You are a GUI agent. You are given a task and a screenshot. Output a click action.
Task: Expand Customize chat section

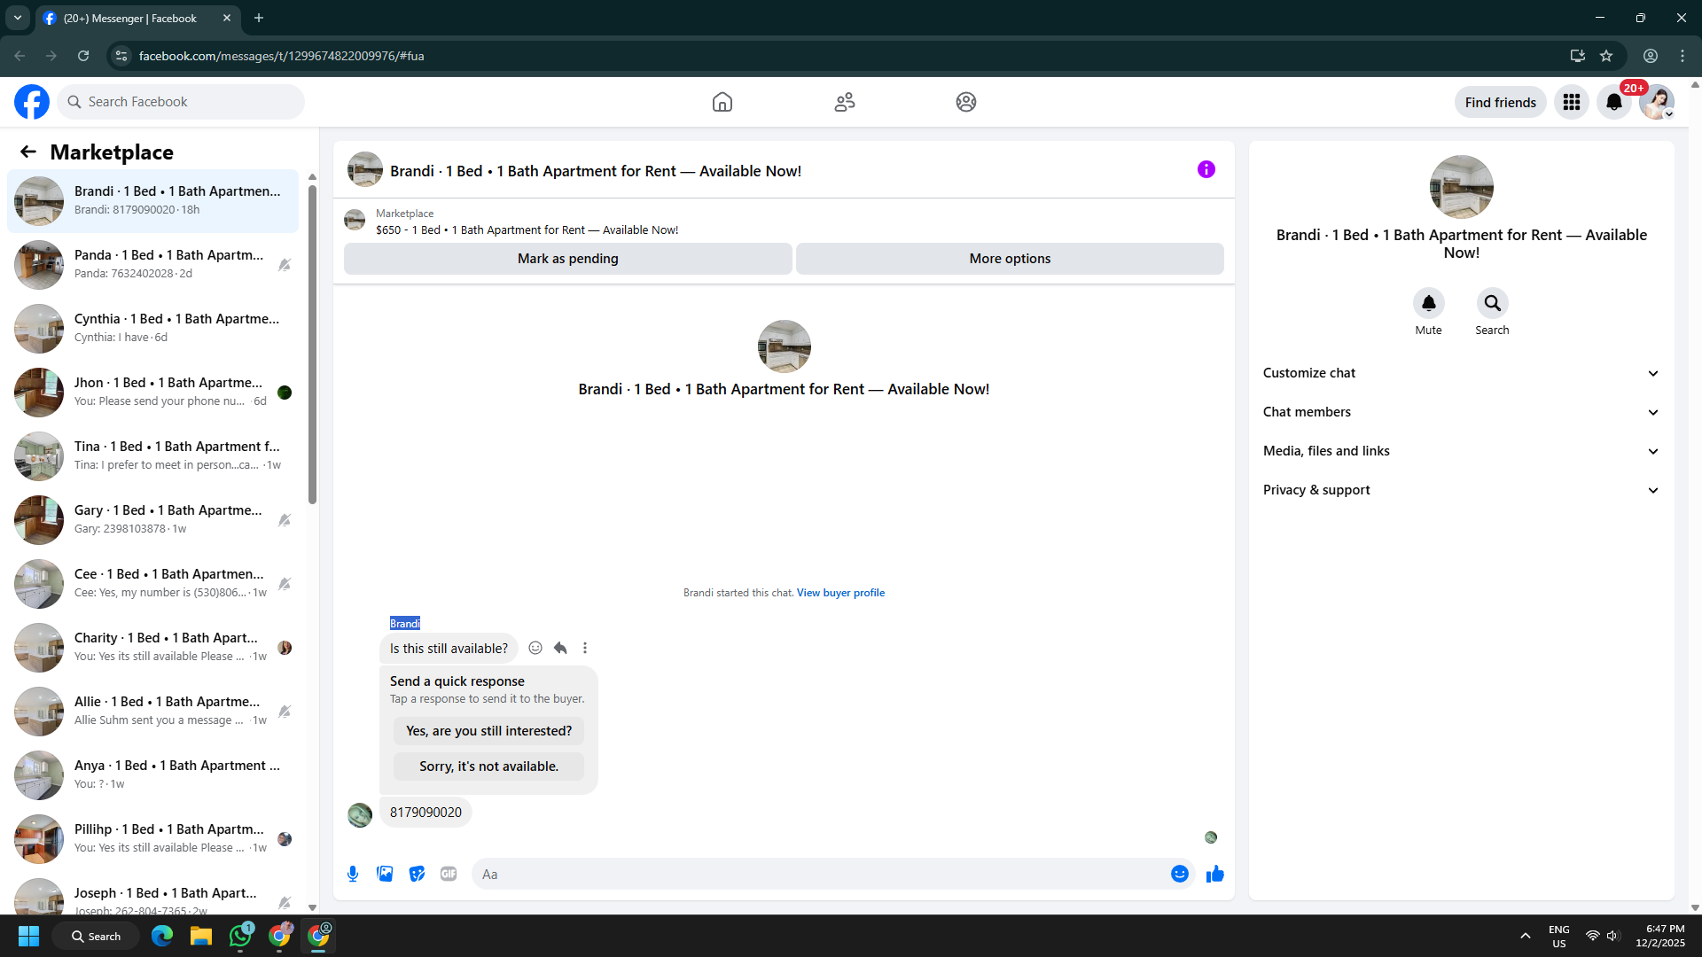[1461, 373]
